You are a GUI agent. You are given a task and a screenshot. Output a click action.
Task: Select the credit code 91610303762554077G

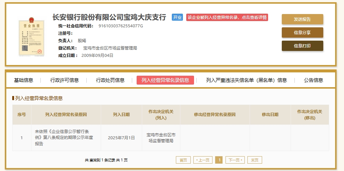pos(121,26)
